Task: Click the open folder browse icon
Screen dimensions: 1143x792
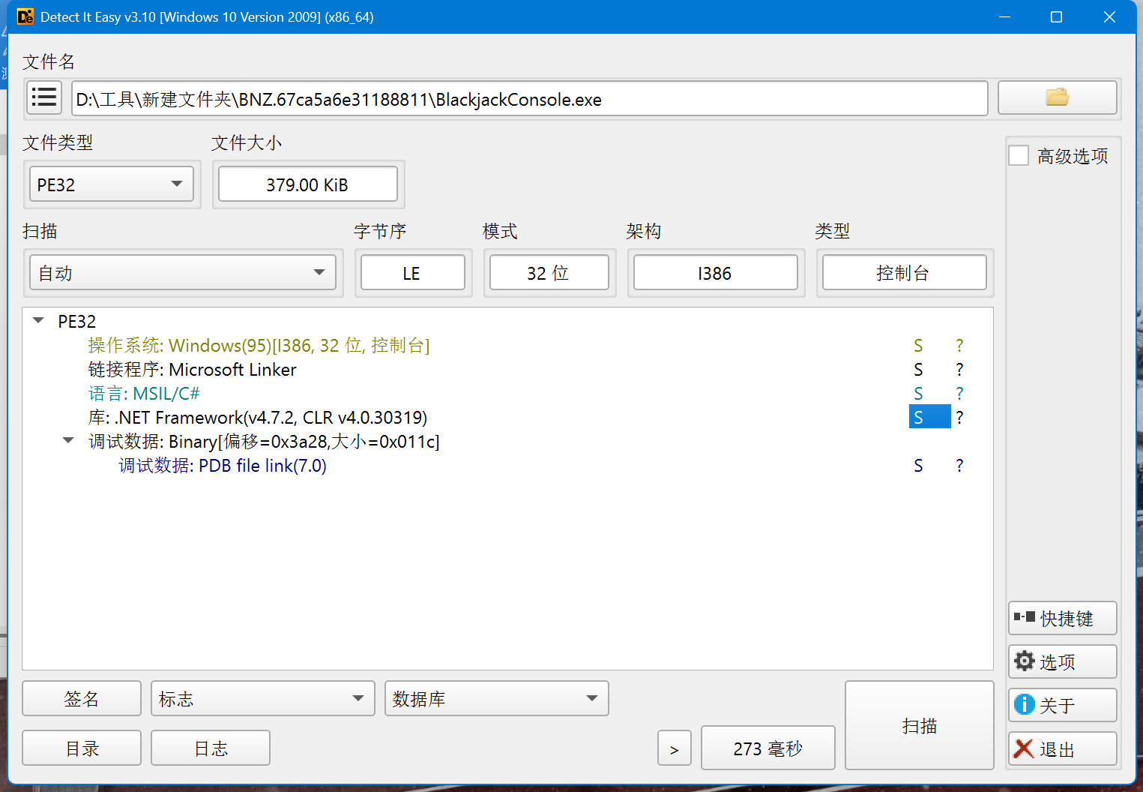Action: [1057, 97]
